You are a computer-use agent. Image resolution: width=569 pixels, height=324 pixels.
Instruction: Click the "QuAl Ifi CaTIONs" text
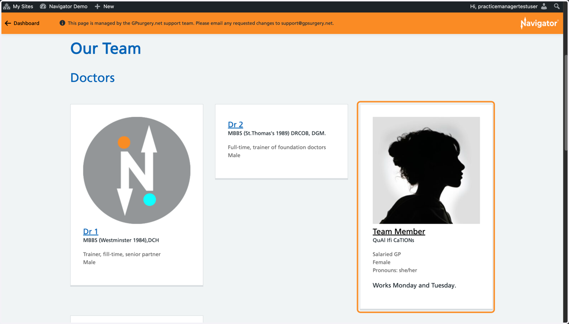[x=394, y=240]
